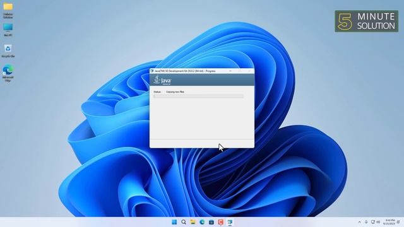Open the microphone tray icon
Viewport: 404px width, 227px height.
click(366, 222)
